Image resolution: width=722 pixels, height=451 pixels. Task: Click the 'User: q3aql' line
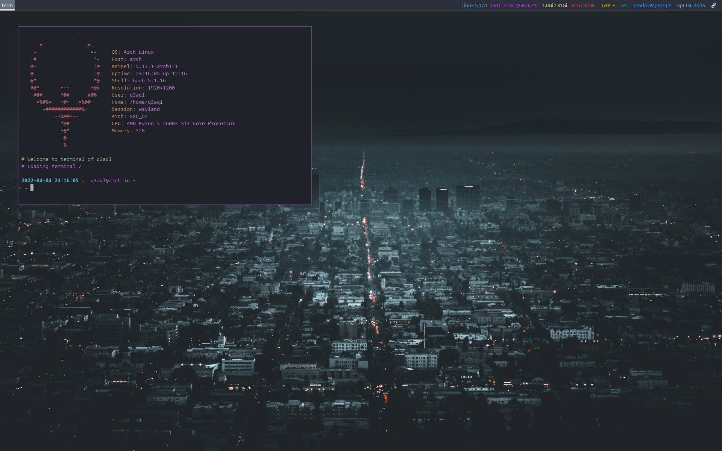click(128, 95)
